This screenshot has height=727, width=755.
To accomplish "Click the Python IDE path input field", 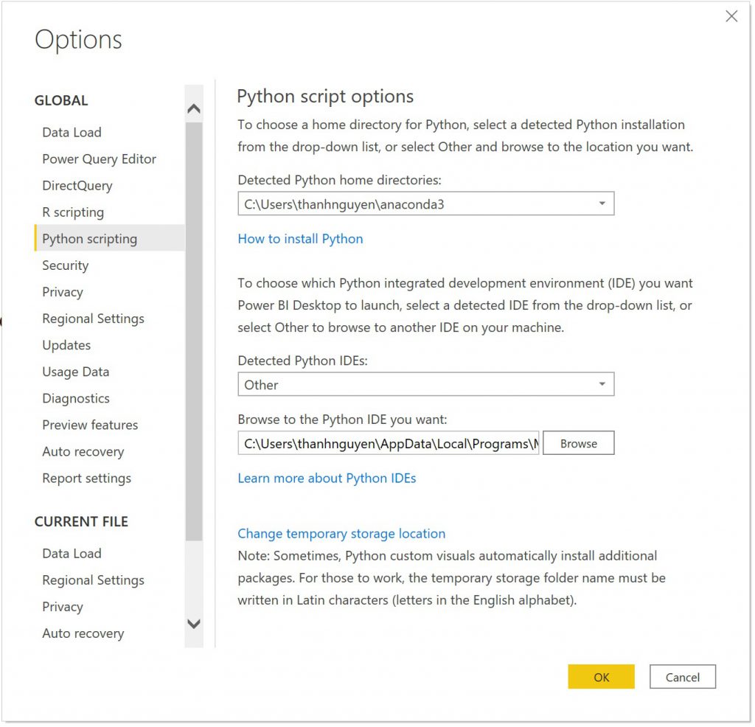I will 387,442.
